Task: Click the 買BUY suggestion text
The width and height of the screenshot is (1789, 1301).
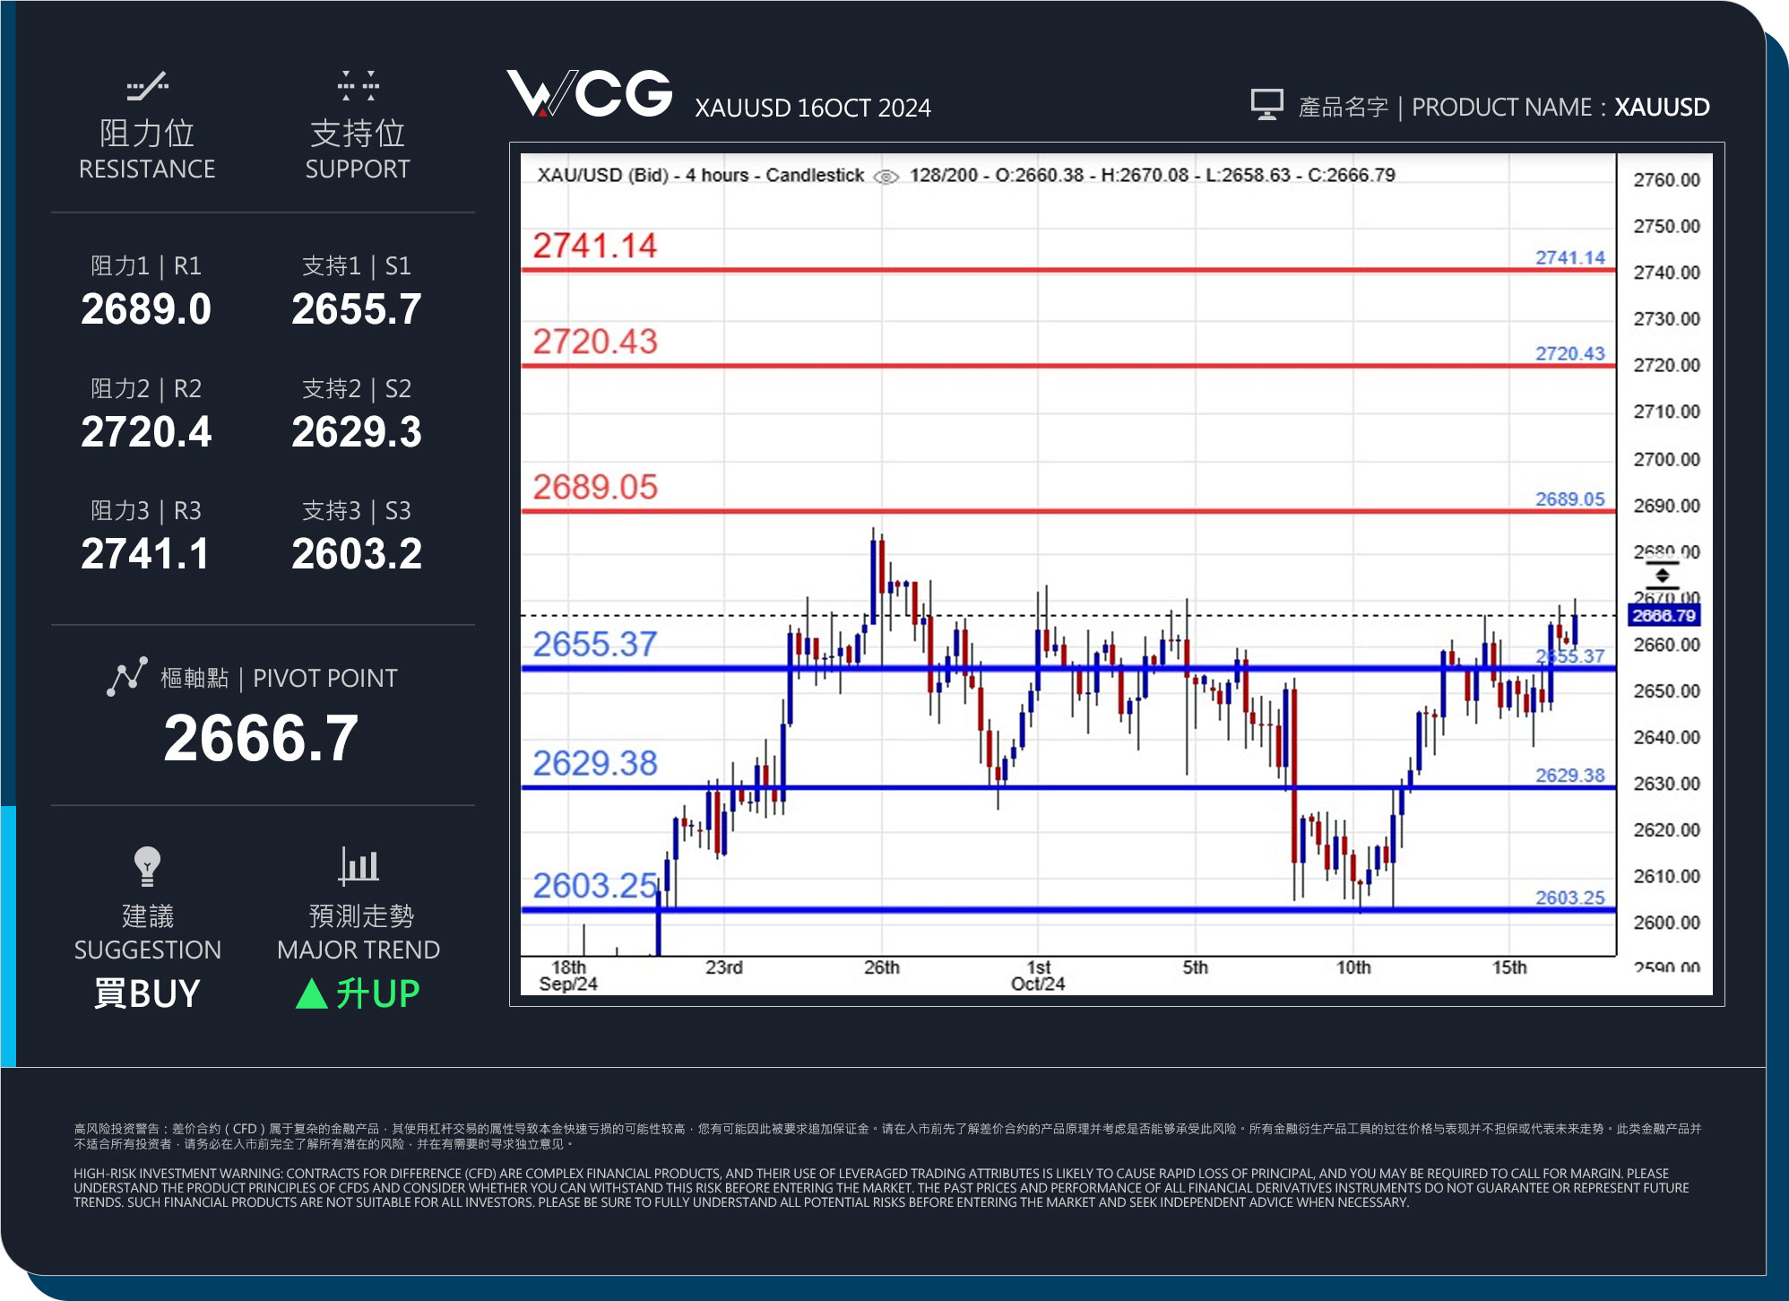Action: point(147,993)
